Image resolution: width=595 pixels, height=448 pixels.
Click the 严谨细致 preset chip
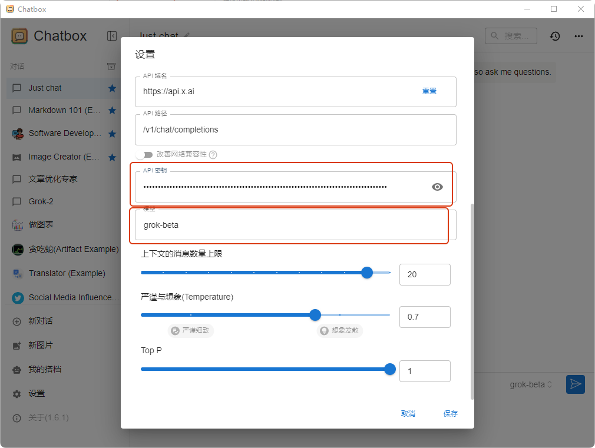coord(190,330)
